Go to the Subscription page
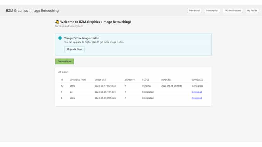262x147 pixels. pyautogui.click(x=212, y=10)
